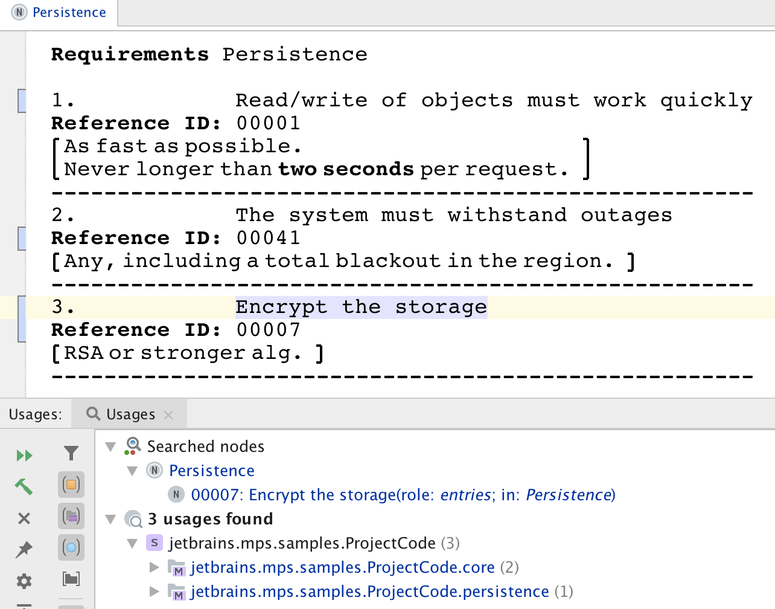This screenshot has width=775, height=609.
Task: Click the green hammer rebuild icon
Action: coord(24,486)
